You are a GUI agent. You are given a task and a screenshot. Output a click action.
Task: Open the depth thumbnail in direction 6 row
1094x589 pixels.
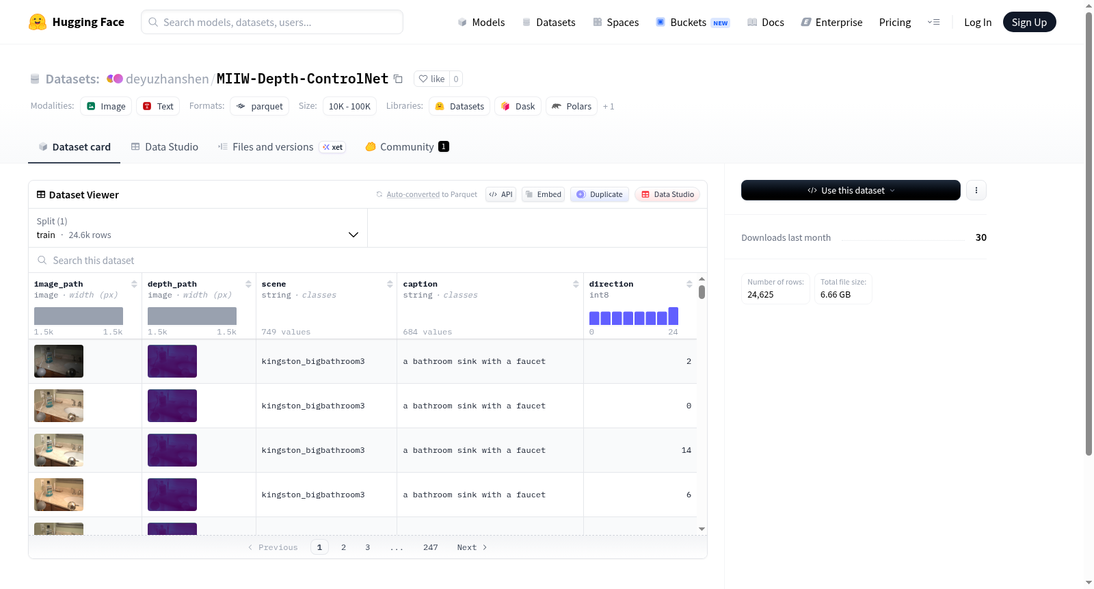click(172, 495)
